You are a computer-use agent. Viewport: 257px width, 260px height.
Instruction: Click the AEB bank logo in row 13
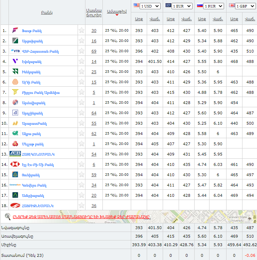click(15, 154)
